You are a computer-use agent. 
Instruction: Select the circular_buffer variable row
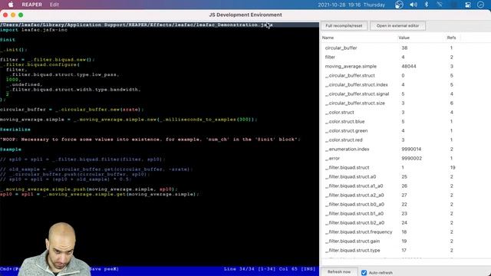[406, 48]
